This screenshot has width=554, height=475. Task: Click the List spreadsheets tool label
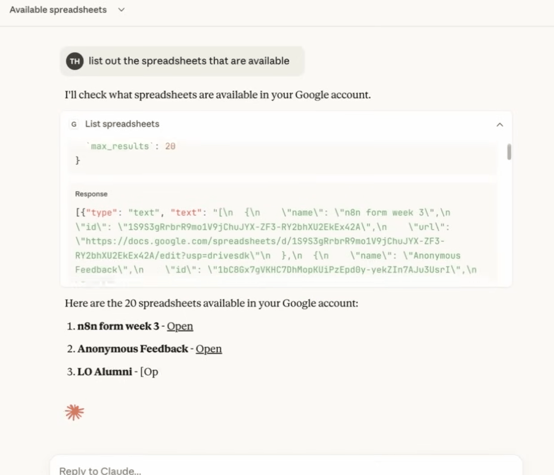pyautogui.click(x=122, y=124)
